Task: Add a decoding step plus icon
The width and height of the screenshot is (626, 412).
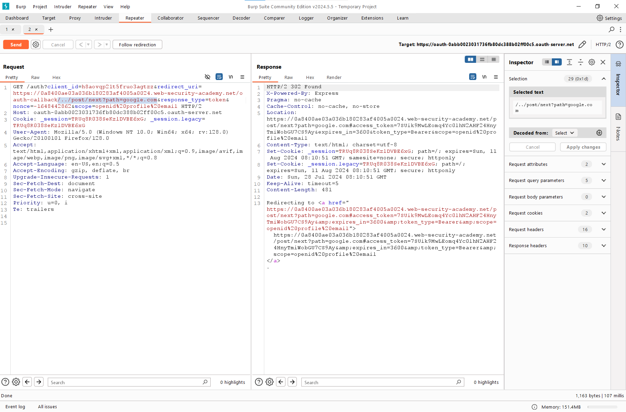Action: [x=599, y=133]
